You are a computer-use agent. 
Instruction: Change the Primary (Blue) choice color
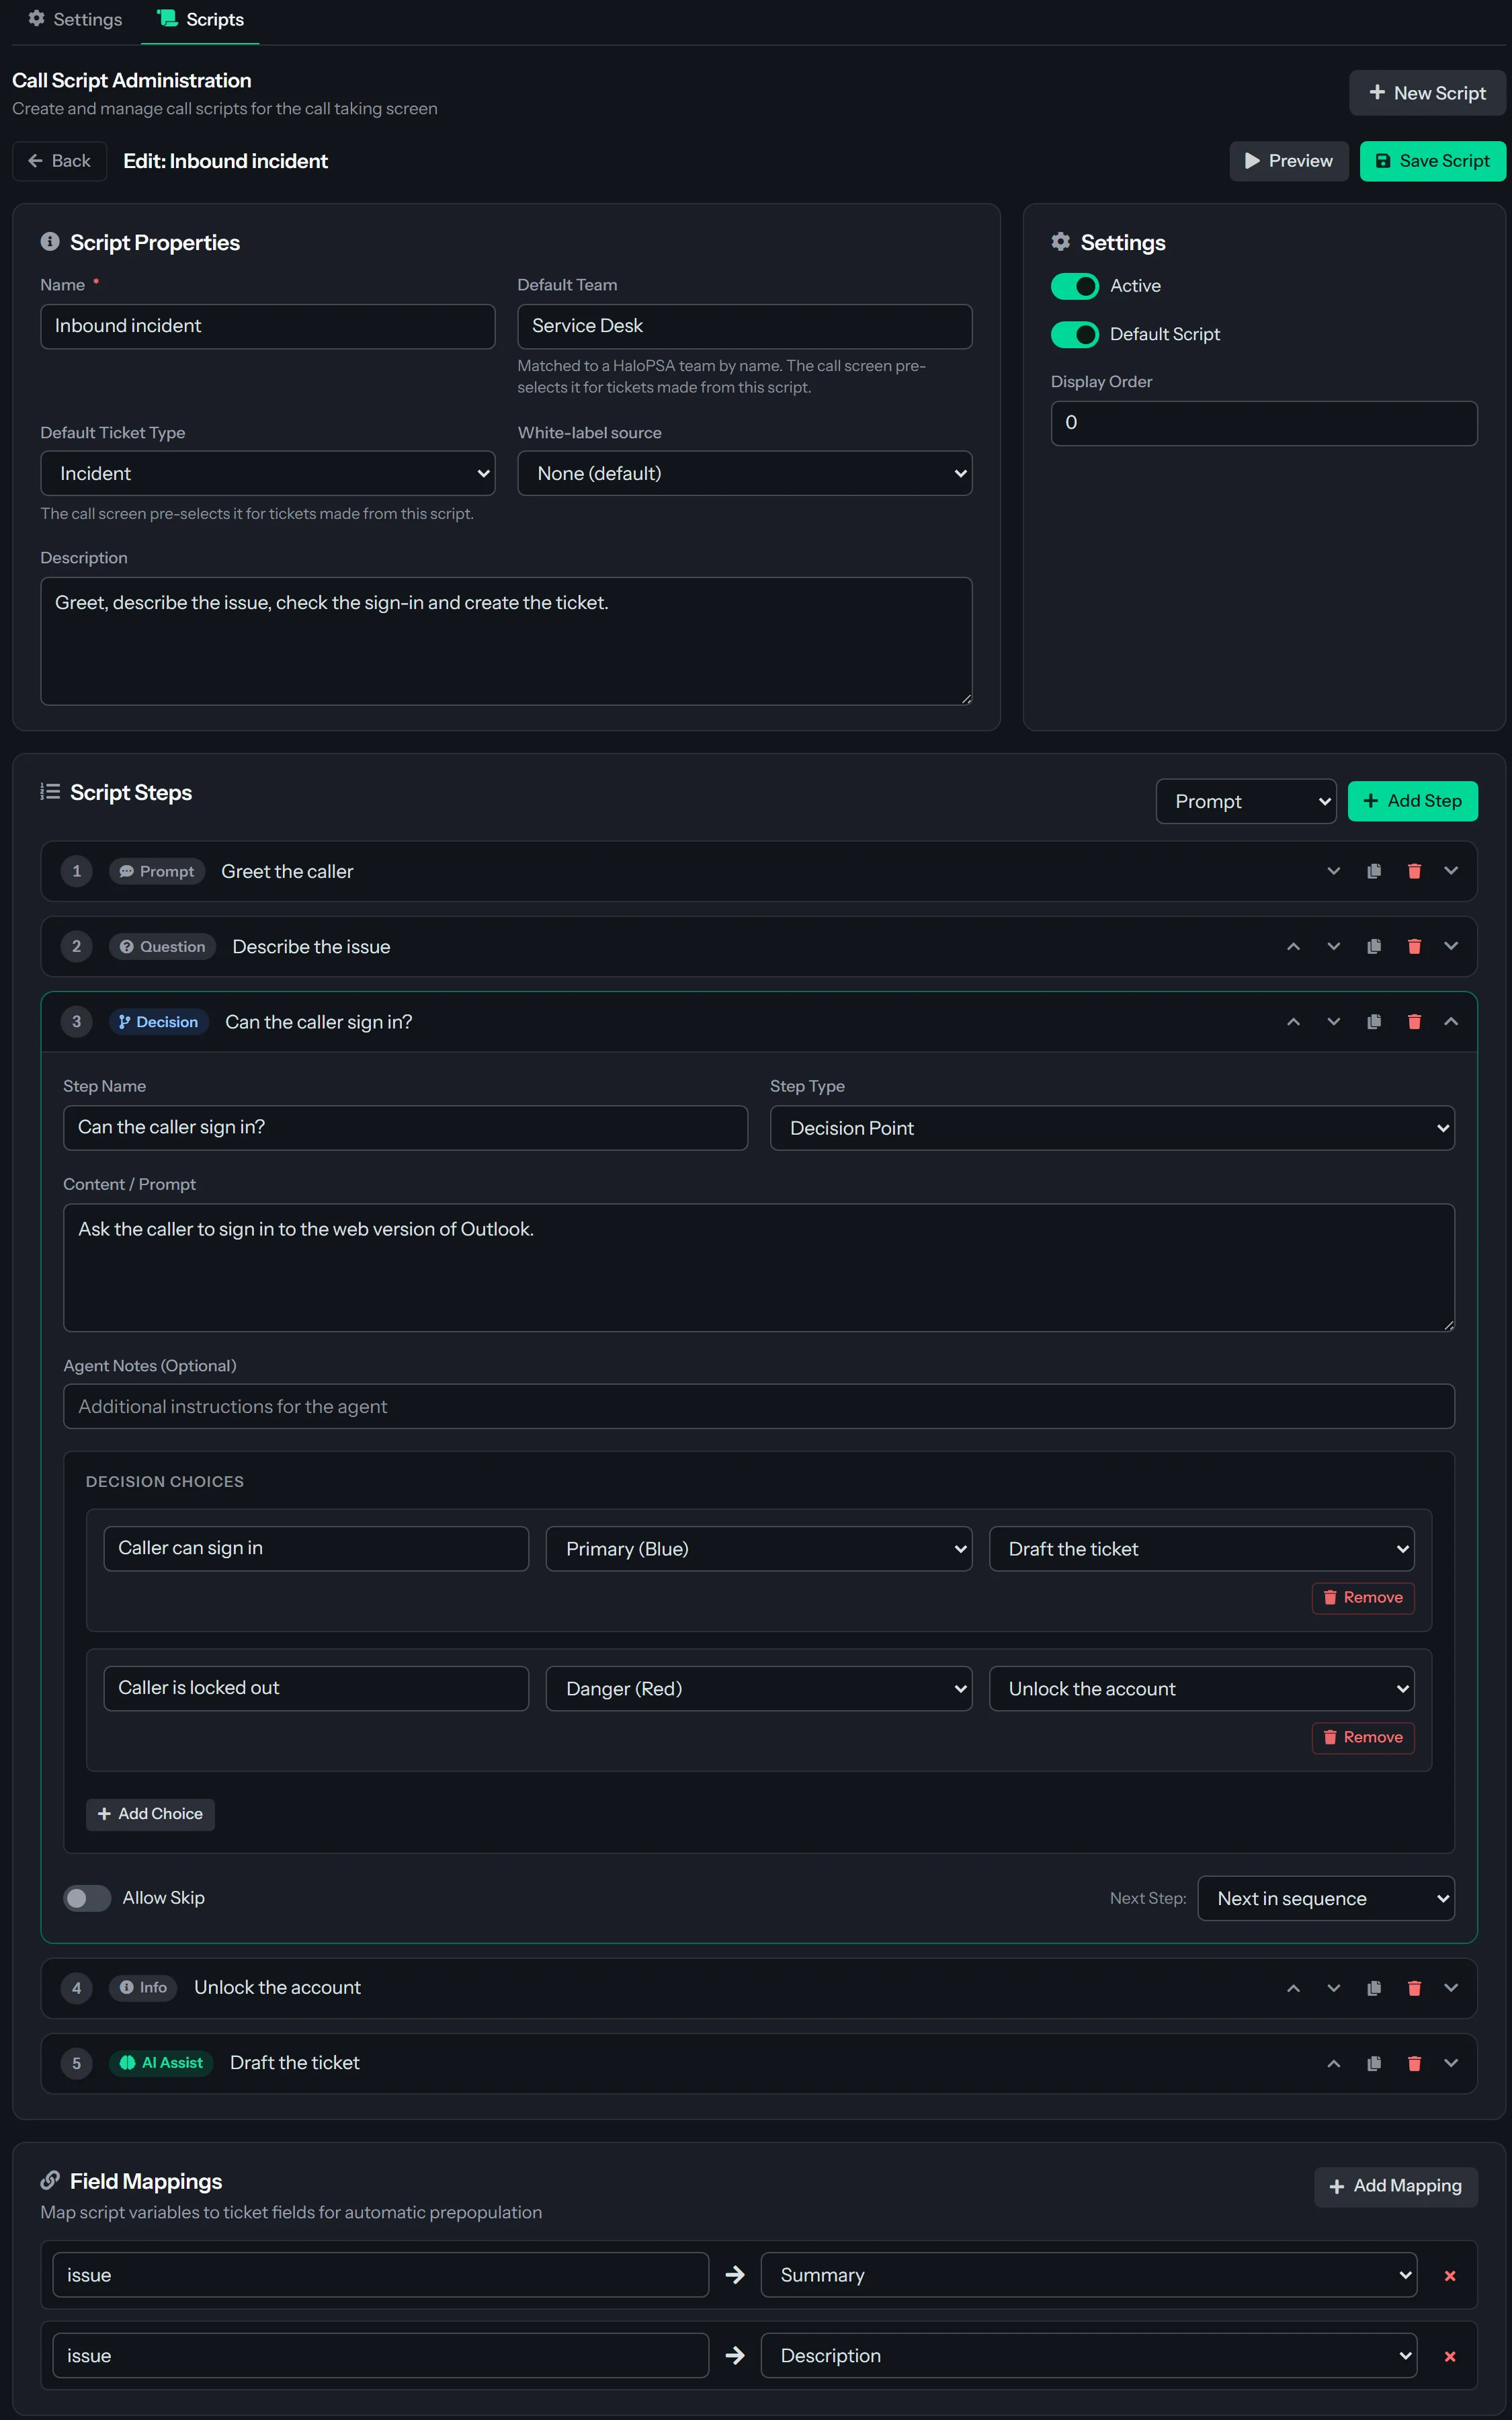(x=759, y=1549)
